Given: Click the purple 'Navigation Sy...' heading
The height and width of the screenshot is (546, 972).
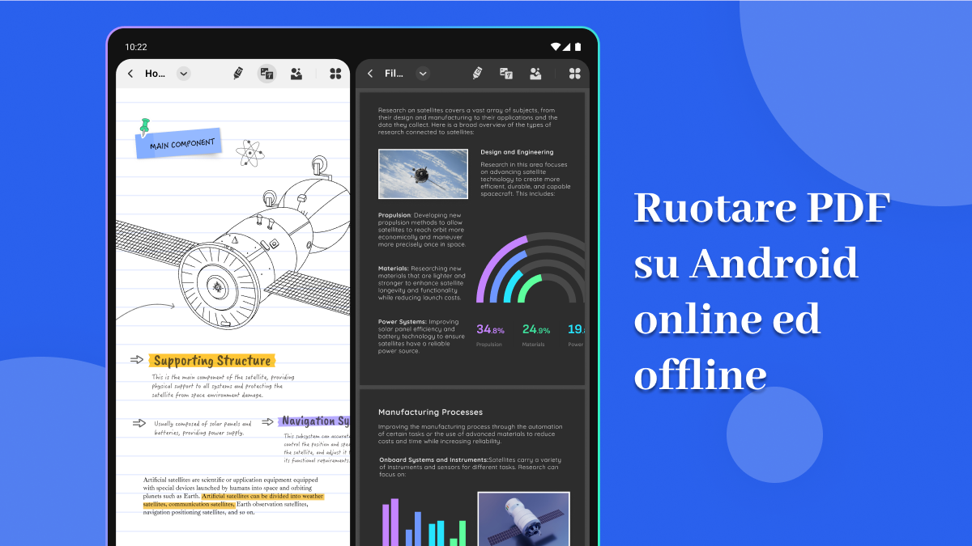Looking at the screenshot, I should point(318,421).
